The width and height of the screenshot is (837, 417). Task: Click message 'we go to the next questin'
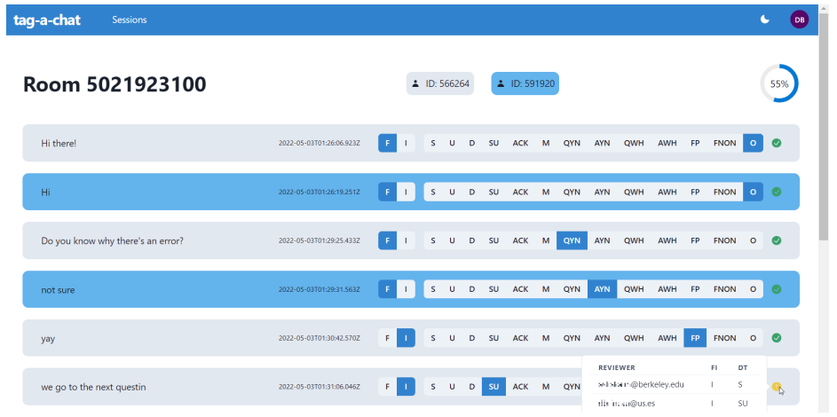coord(93,387)
